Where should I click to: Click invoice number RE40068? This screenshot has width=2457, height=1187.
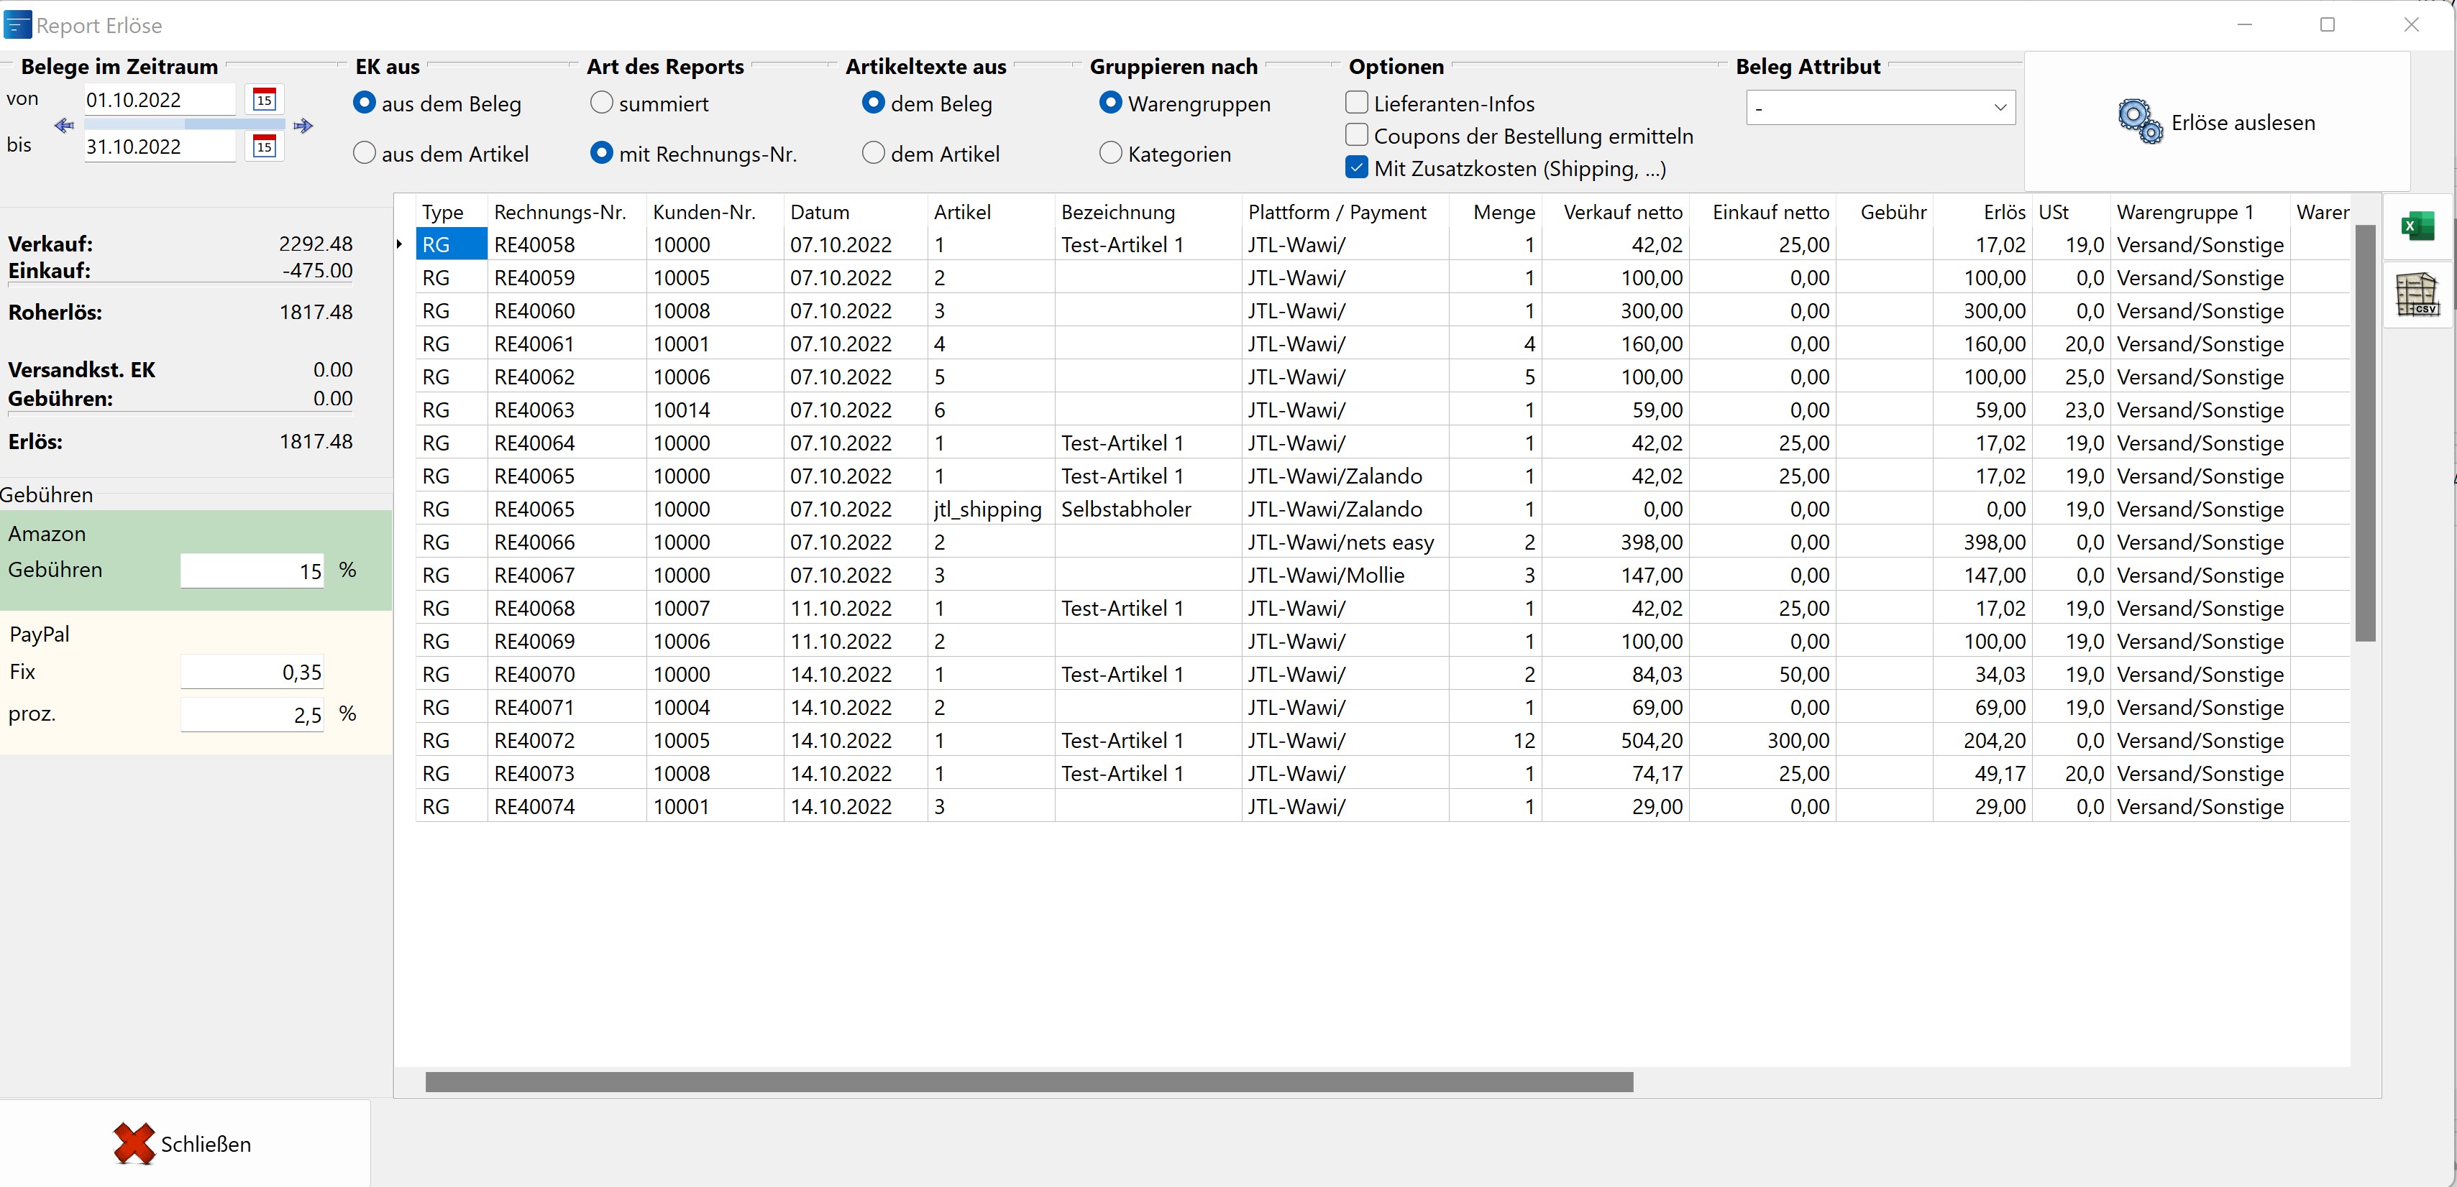pyautogui.click(x=567, y=609)
